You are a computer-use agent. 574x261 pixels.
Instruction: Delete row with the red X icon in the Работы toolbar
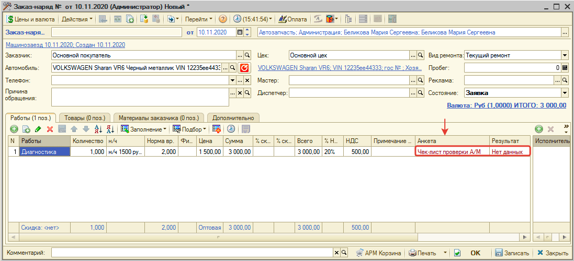coord(50,129)
